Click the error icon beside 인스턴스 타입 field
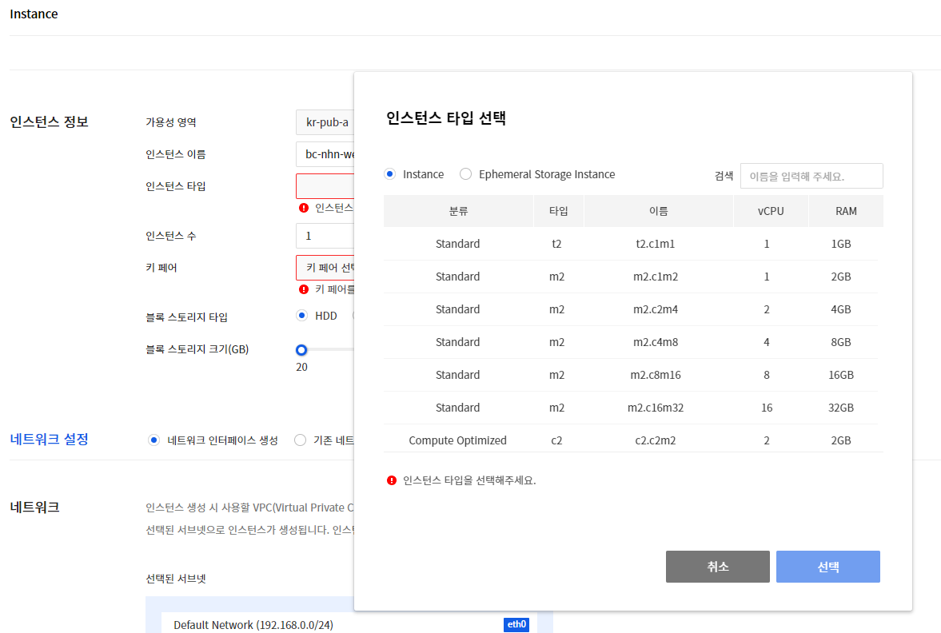 click(x=304, y=205)
